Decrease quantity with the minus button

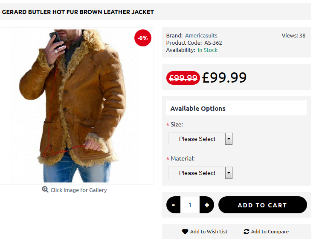(x=174, y=205)
